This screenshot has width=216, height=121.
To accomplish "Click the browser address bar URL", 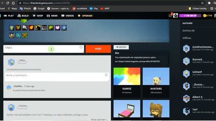I will coord(47,3).
